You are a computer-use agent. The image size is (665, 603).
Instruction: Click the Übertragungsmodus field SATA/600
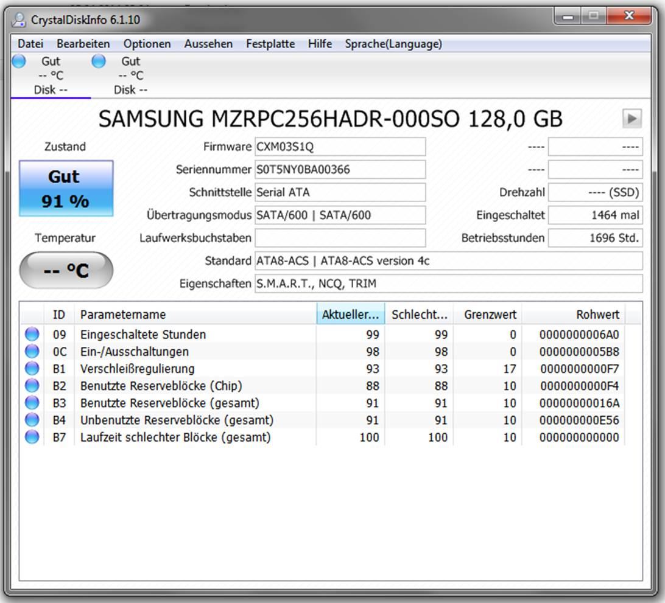[x=340, y=215]
